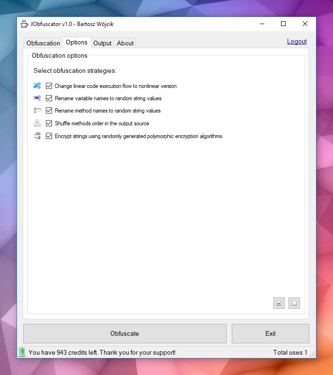Open the Output tab
333x375 pixels.
tap(102, 43)
